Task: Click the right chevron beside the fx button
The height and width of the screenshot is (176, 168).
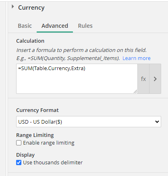Action: 155,79
